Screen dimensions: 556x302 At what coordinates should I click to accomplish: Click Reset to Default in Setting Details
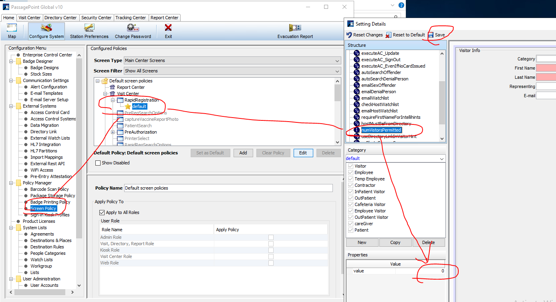(405, 35)
